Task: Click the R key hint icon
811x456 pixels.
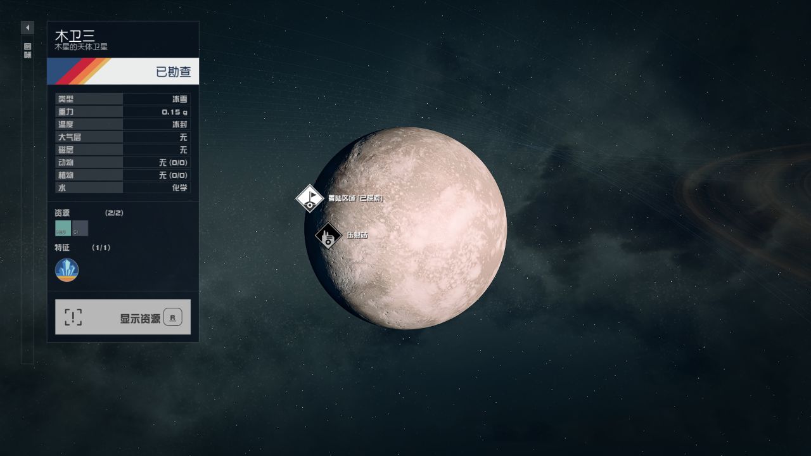Action: [x=172, y=317]
